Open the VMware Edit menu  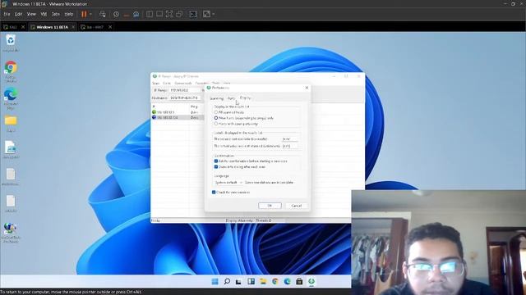(18, 14)
